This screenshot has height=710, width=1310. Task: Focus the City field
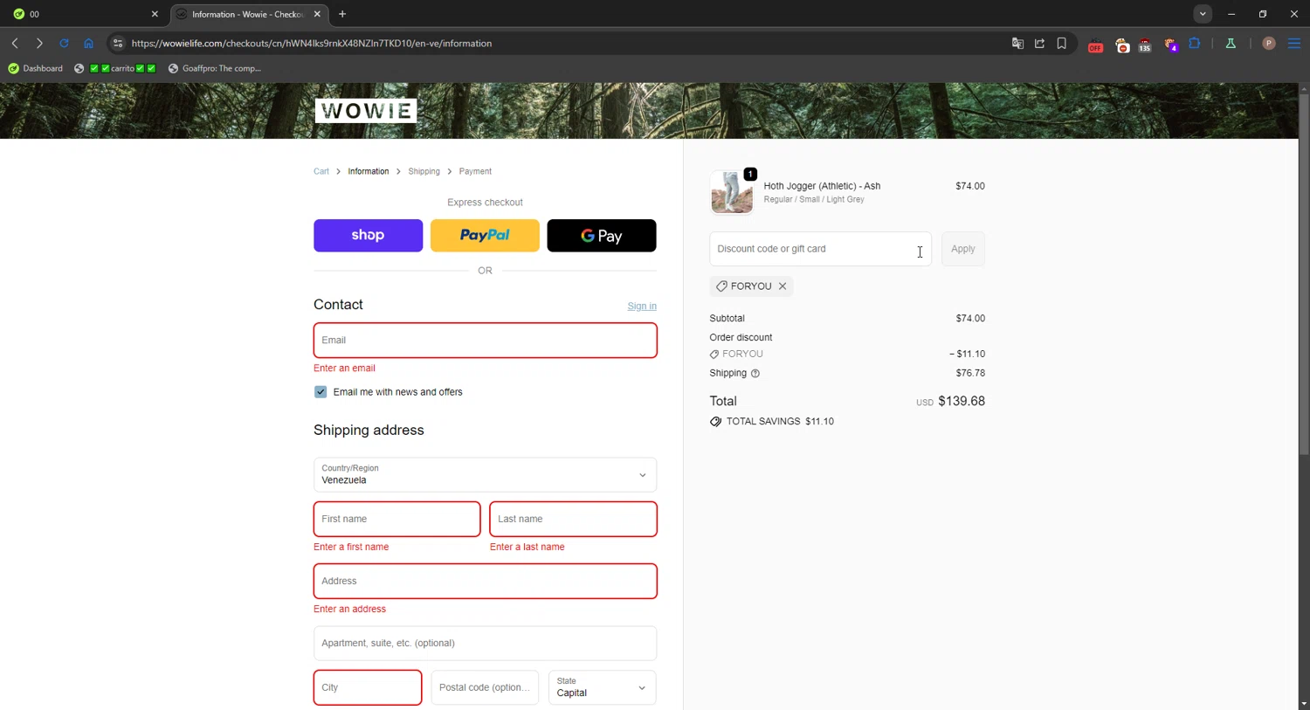point(368,687)
